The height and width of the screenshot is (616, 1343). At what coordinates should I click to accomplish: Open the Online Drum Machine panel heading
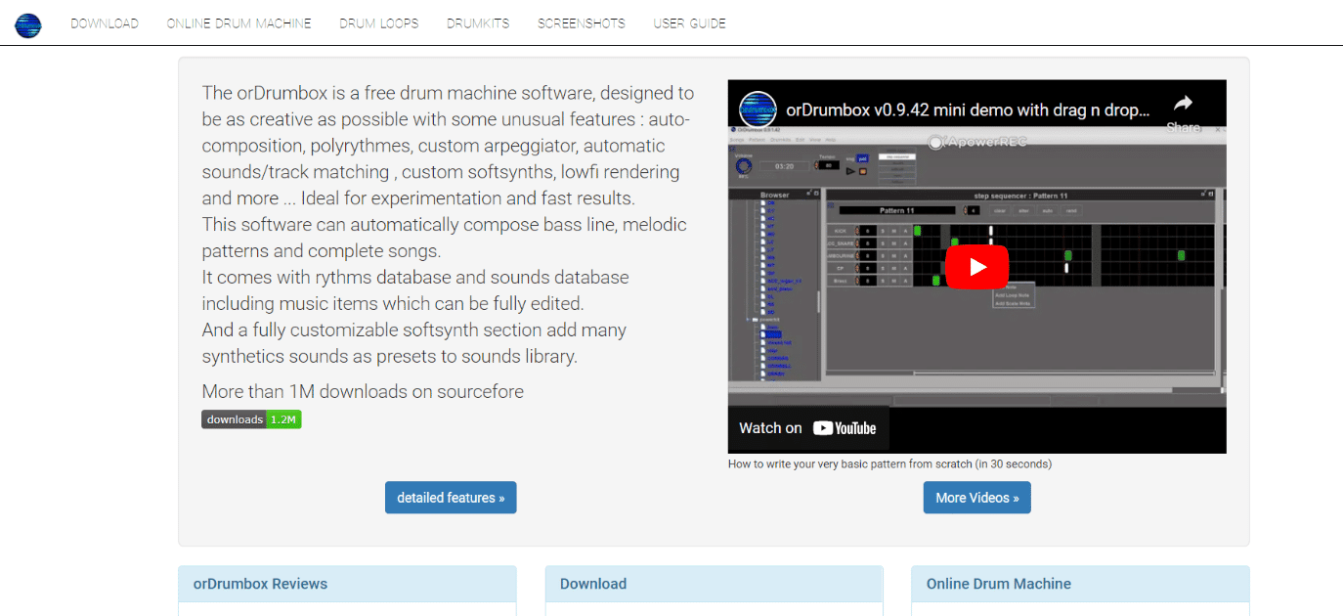tap(999, 584)
